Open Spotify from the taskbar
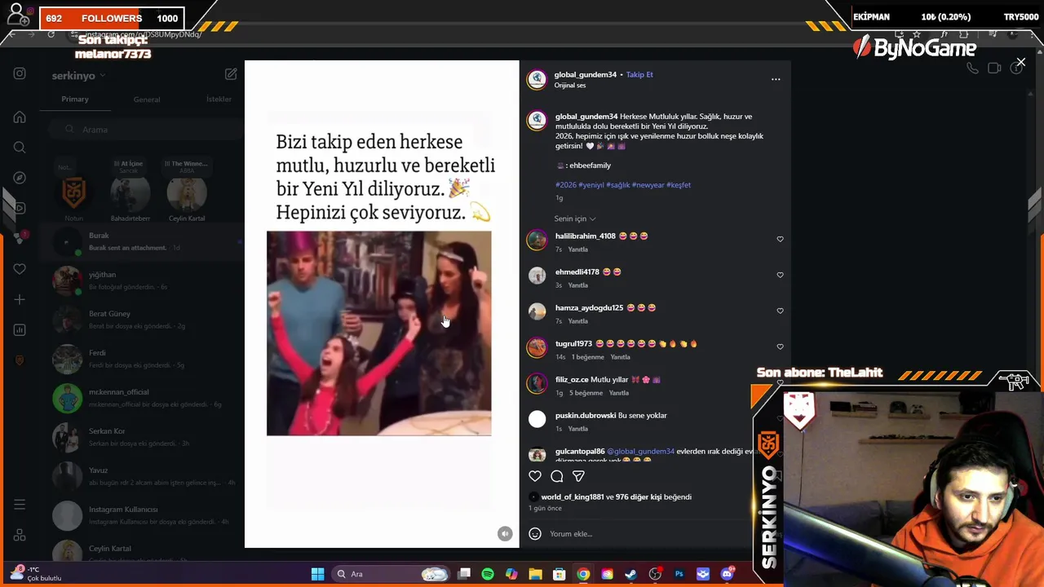This screenshot has width=1044, height=587. (x=488, y=574)
